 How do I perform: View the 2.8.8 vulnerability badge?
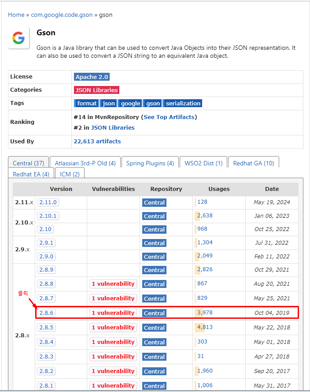coord(113,284)
